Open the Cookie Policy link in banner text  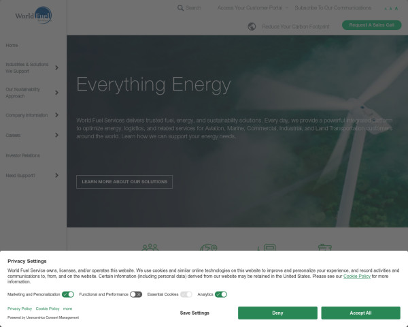point(357,276)
